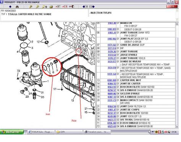The height and width of the screenshot is (142, 181).
Task: Click the blue diamond home icon in the toolbar
Action: (x=10, y=7)
